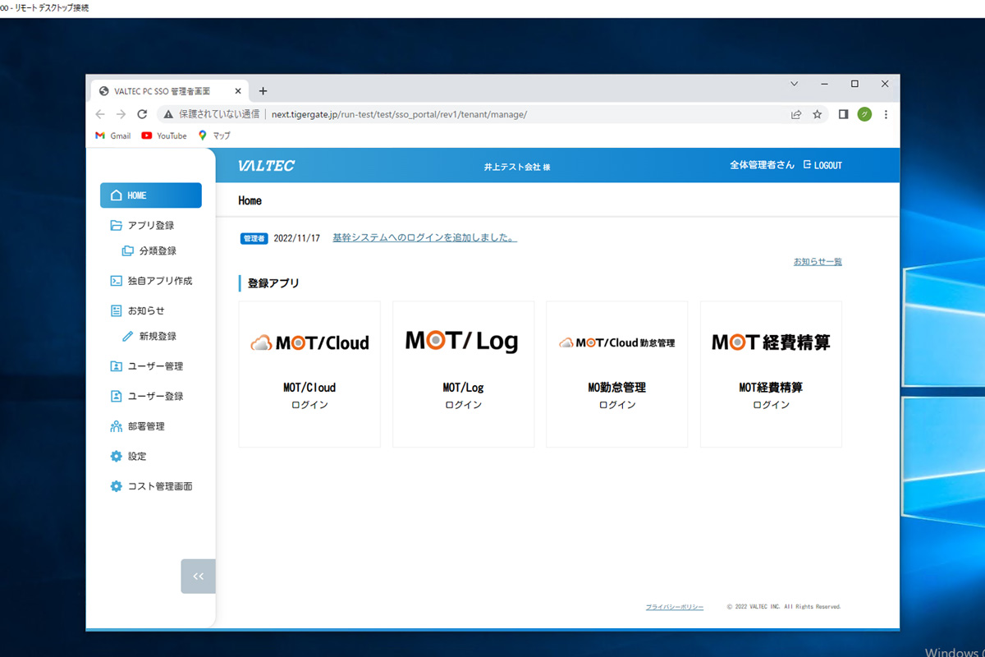Viewport: 985px width, 657px height.
Task: Select the 独自アプリ作成 sidebar icon
Action: pos(116,280)
